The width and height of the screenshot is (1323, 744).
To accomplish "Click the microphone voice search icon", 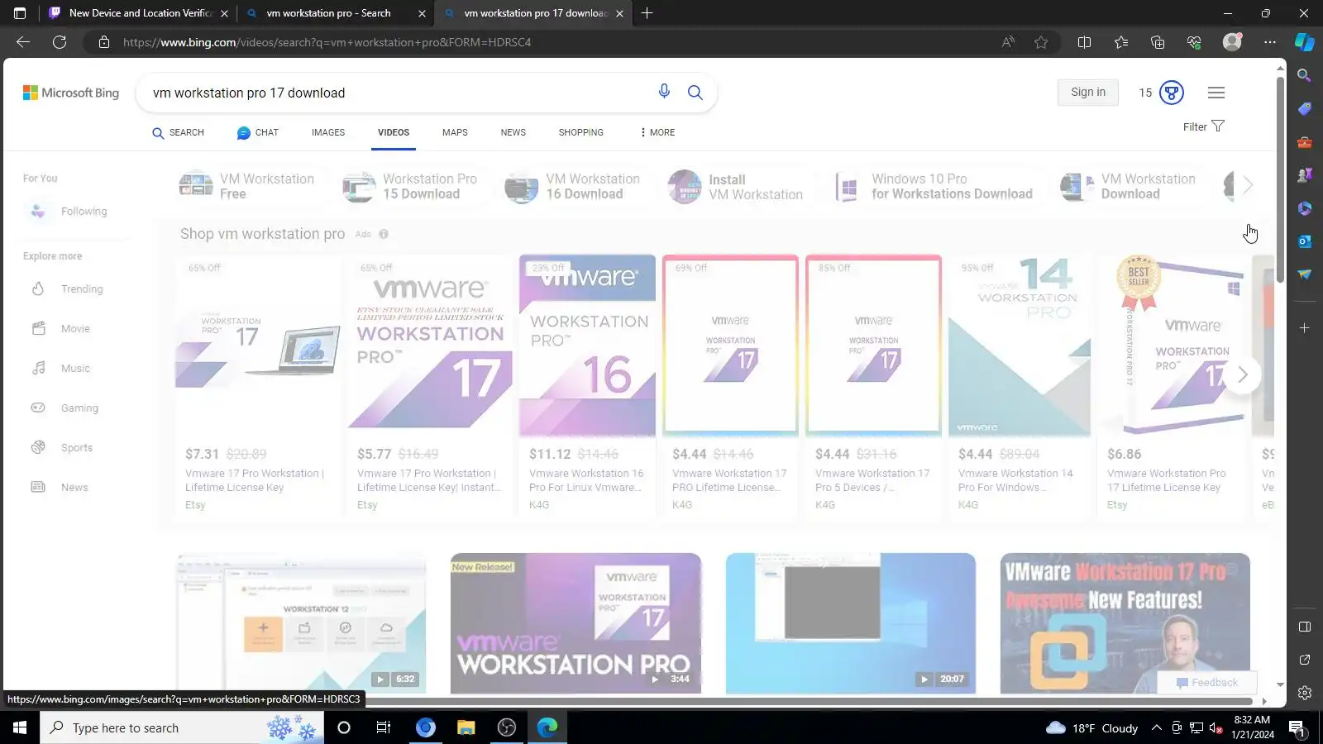I will coord(664,92).
